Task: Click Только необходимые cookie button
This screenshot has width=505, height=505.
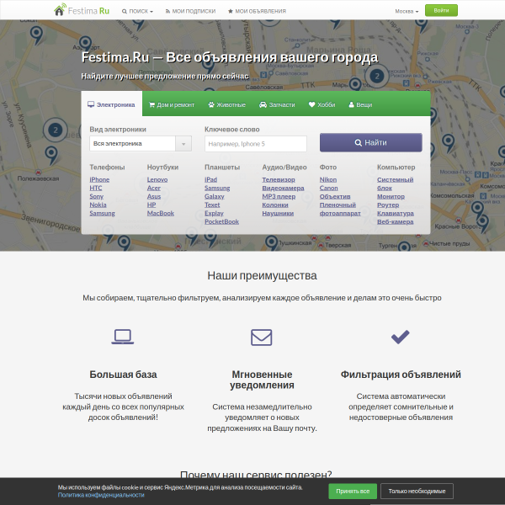Action: tap(417, 492)
